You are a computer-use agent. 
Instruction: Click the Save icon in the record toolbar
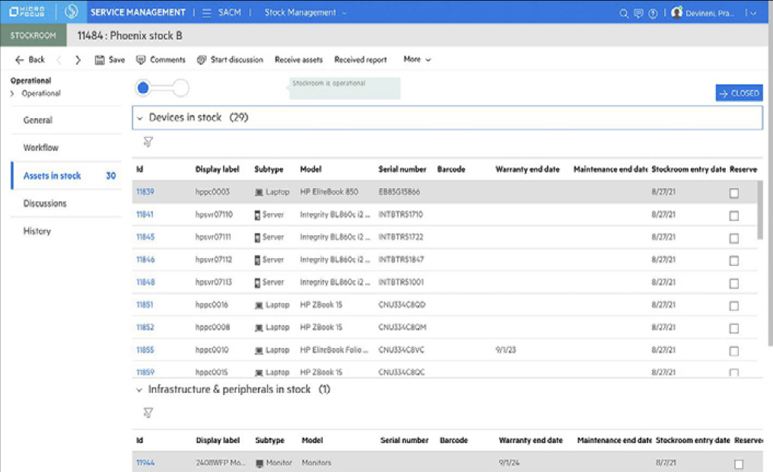[102, 59]
